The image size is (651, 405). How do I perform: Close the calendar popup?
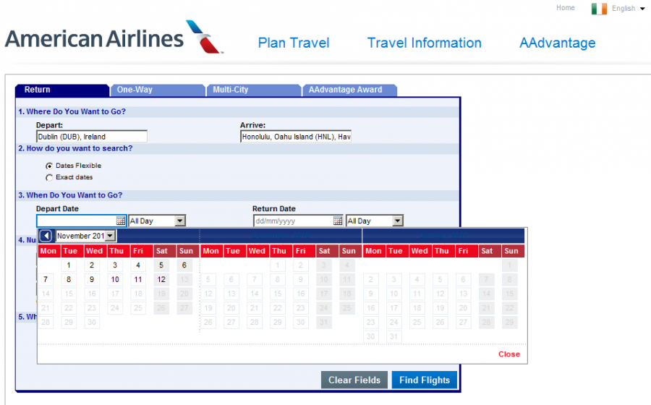point(509,354)
